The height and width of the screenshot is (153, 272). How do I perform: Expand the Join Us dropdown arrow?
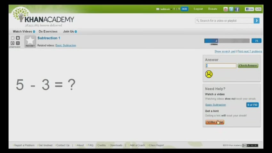point(76,32)
